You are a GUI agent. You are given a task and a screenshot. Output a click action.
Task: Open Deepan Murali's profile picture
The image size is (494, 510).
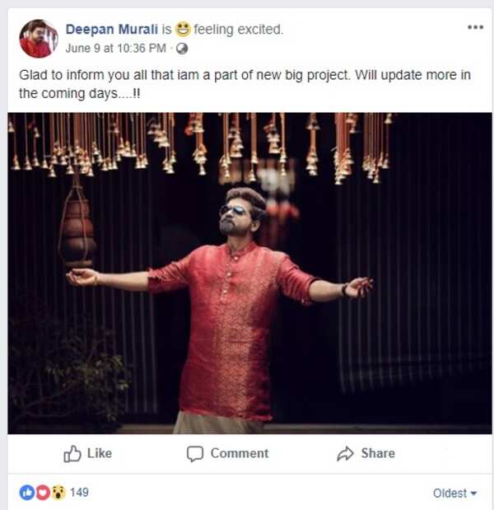[38, 38]
